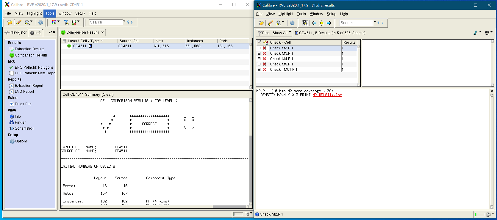Click search next arrow in DRC toolbar
Screen dimensions: 497x220
(383, 23)
